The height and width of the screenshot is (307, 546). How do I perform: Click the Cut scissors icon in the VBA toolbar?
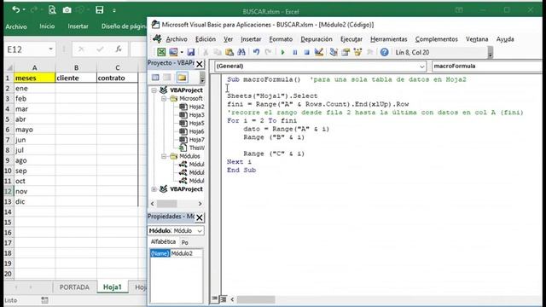pos(206,52)
